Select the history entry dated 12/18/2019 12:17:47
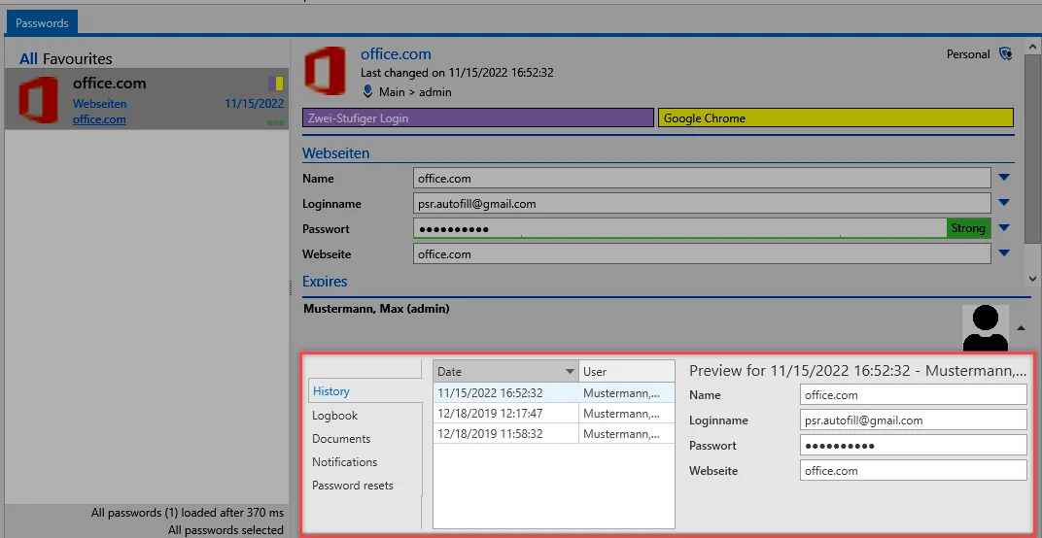This screenshot has height=538, width=1042. 554,413
